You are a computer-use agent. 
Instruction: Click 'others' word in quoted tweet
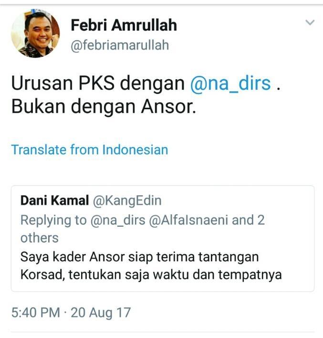point(40,238)
